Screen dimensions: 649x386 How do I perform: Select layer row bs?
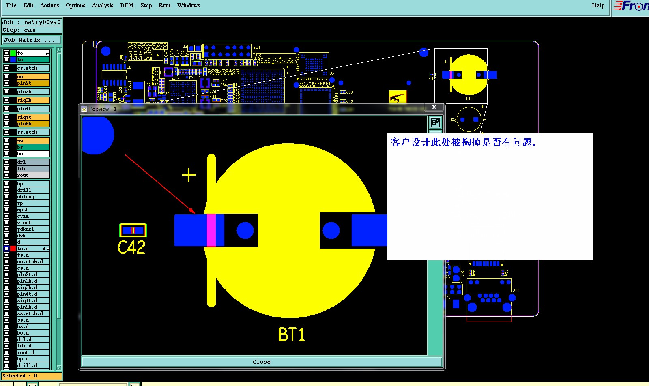point(33,147)
